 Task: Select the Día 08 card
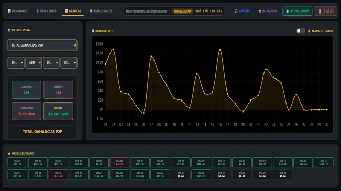click(160, 162)
